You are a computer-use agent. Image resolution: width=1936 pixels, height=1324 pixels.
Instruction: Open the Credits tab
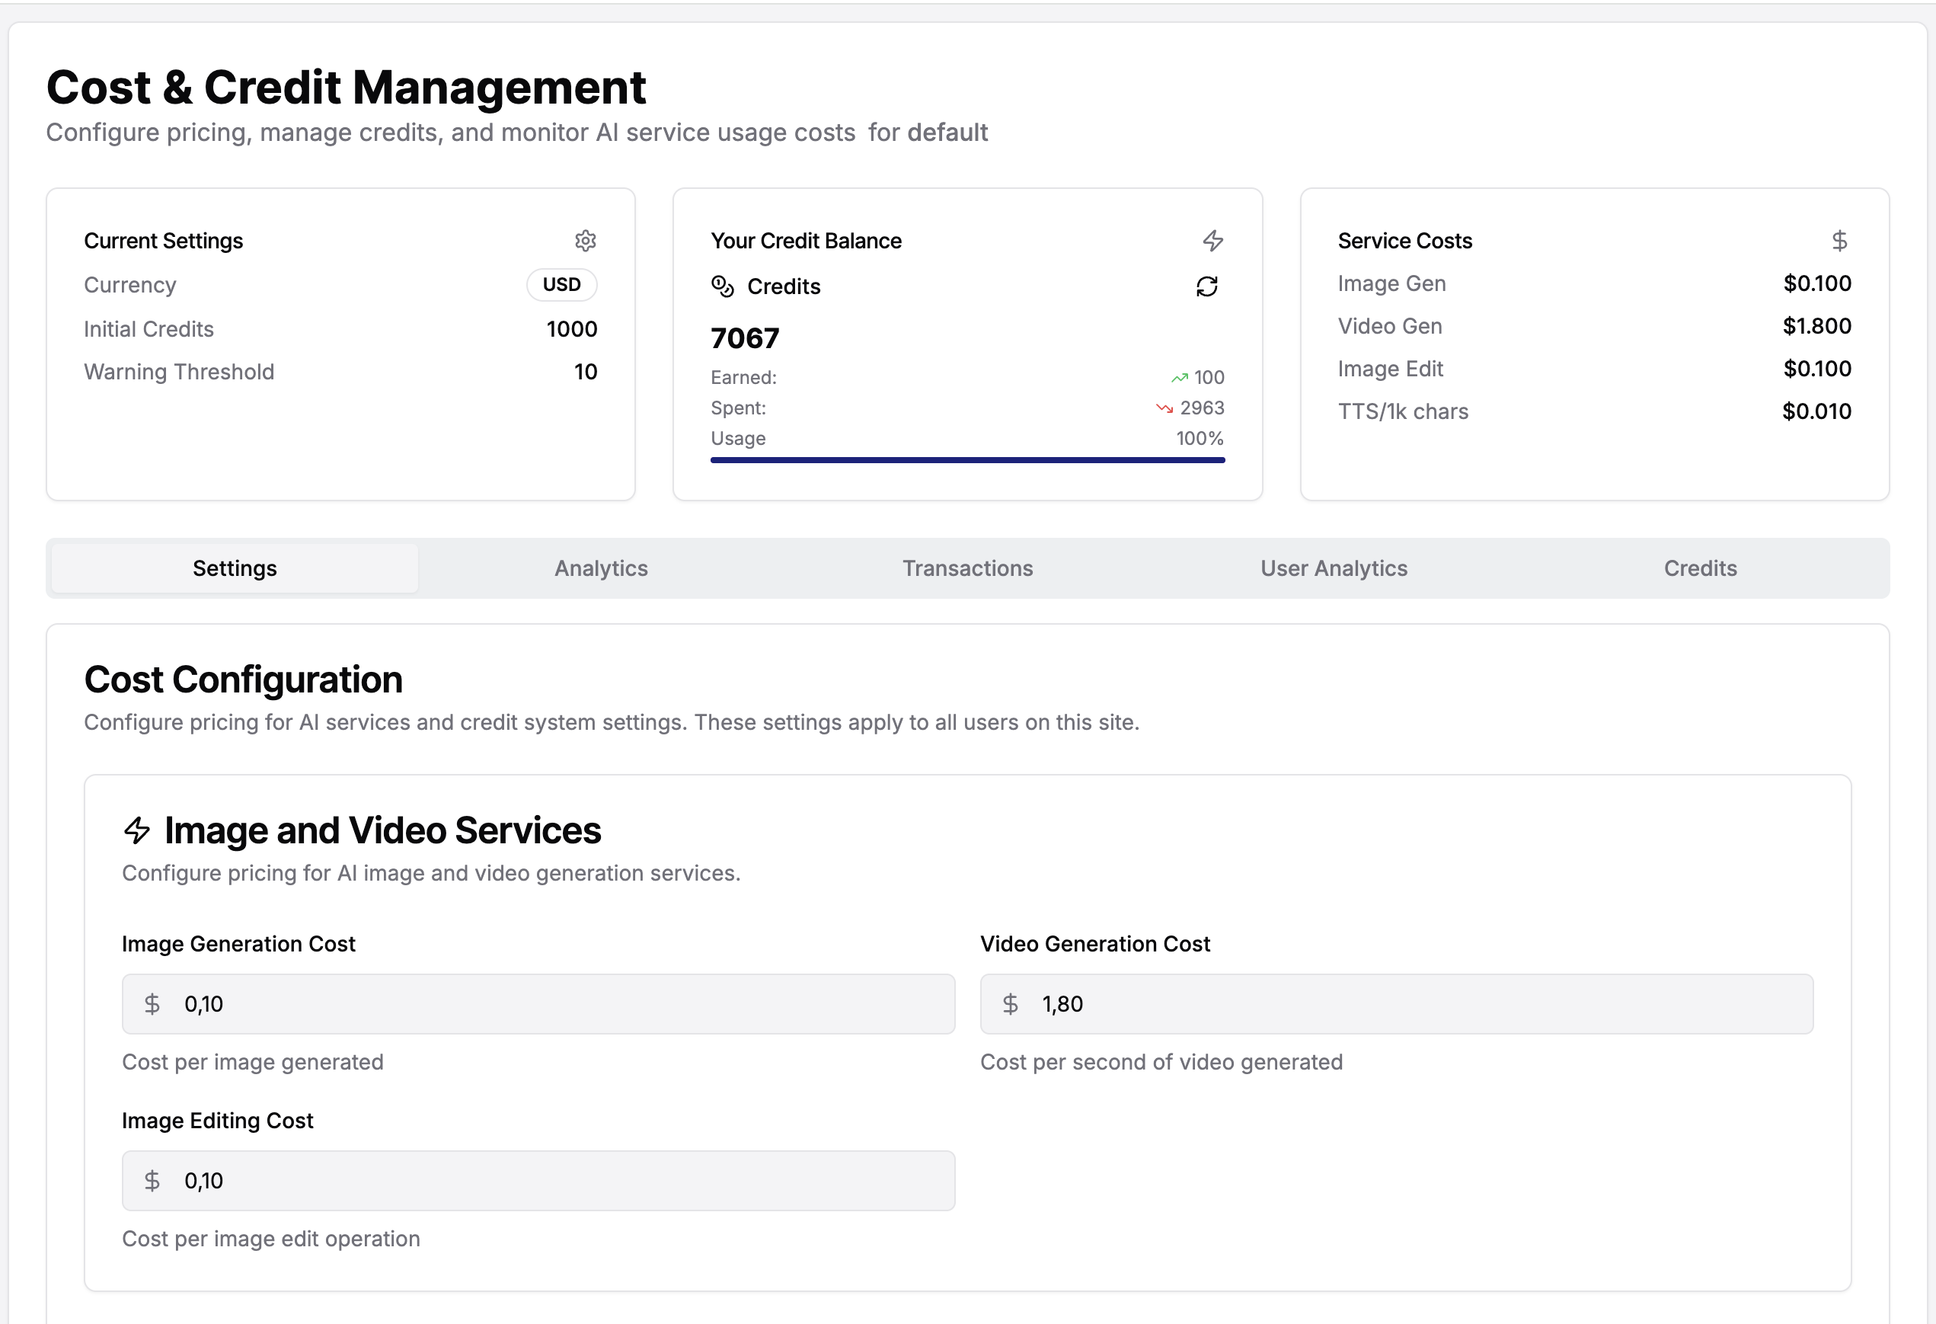pyautogui.click(x=1699, y=568)
